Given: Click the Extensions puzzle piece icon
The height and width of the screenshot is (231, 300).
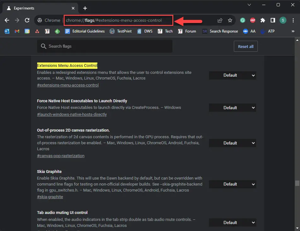Looking at the screenshot, I should pos(262,20).
